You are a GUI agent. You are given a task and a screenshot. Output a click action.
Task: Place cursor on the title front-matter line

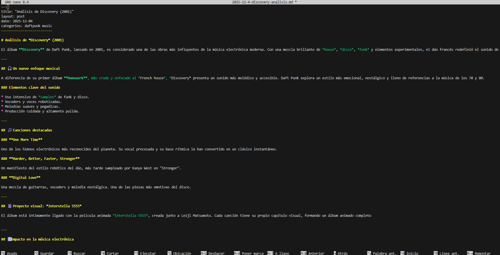click(37, 12)
